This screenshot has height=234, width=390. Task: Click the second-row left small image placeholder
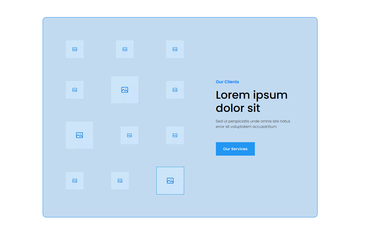(x=75, y=90)
